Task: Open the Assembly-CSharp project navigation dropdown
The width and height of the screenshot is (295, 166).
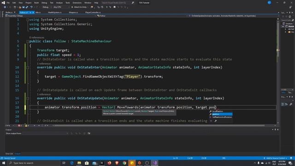Action: [x=51, y=16]
